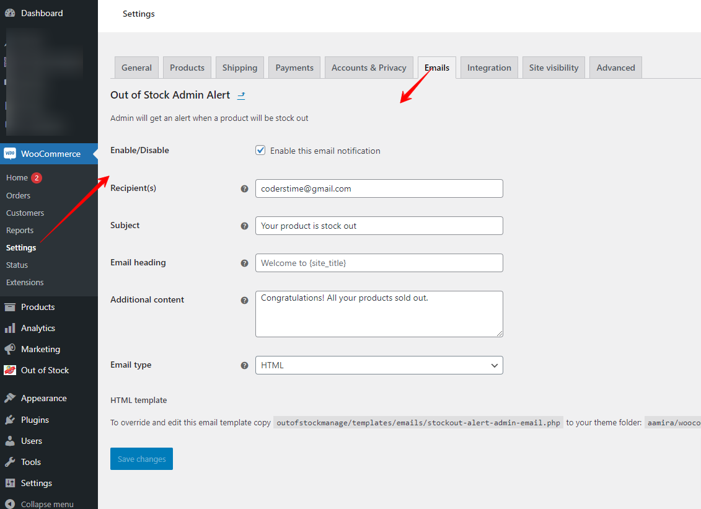The width and height of the screenshot is (701, 509).
Task: Click the help icon next to Email type
Action: click(x=245, y=365)
